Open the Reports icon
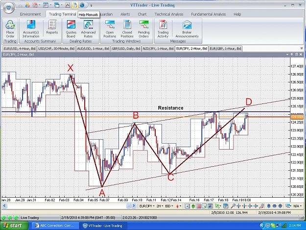The height and width of the screenshot is (230, 306). click(52, 27)
